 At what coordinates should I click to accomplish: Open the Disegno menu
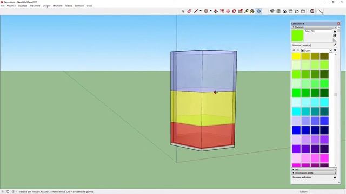(x=46, y=6)
